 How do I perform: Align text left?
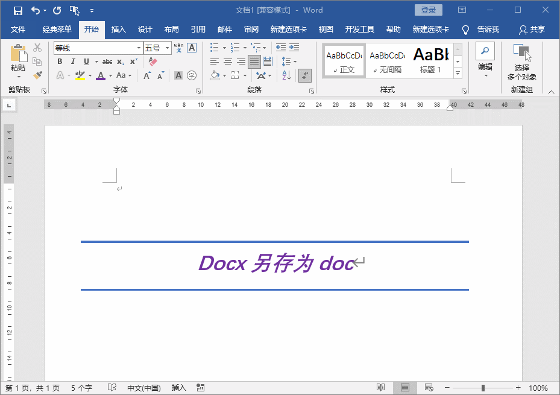click(x=214, y=62)
